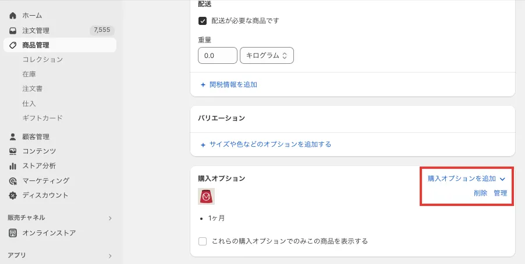Expand the アプリ section chevron

pyautogui.click(x=110, y=255)
